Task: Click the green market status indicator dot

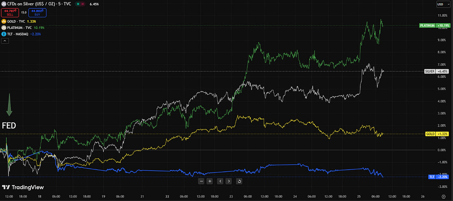Action: [77, 4]
